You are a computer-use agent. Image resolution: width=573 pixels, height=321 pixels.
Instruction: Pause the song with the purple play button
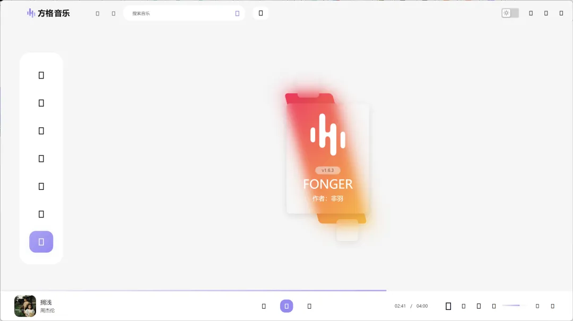click(286, 306)
